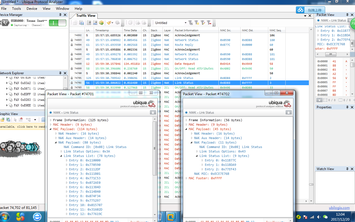This screenshot has width=355, height=222.
Task: Select packet 74698 Data Request row
Action: pos(189,64)
